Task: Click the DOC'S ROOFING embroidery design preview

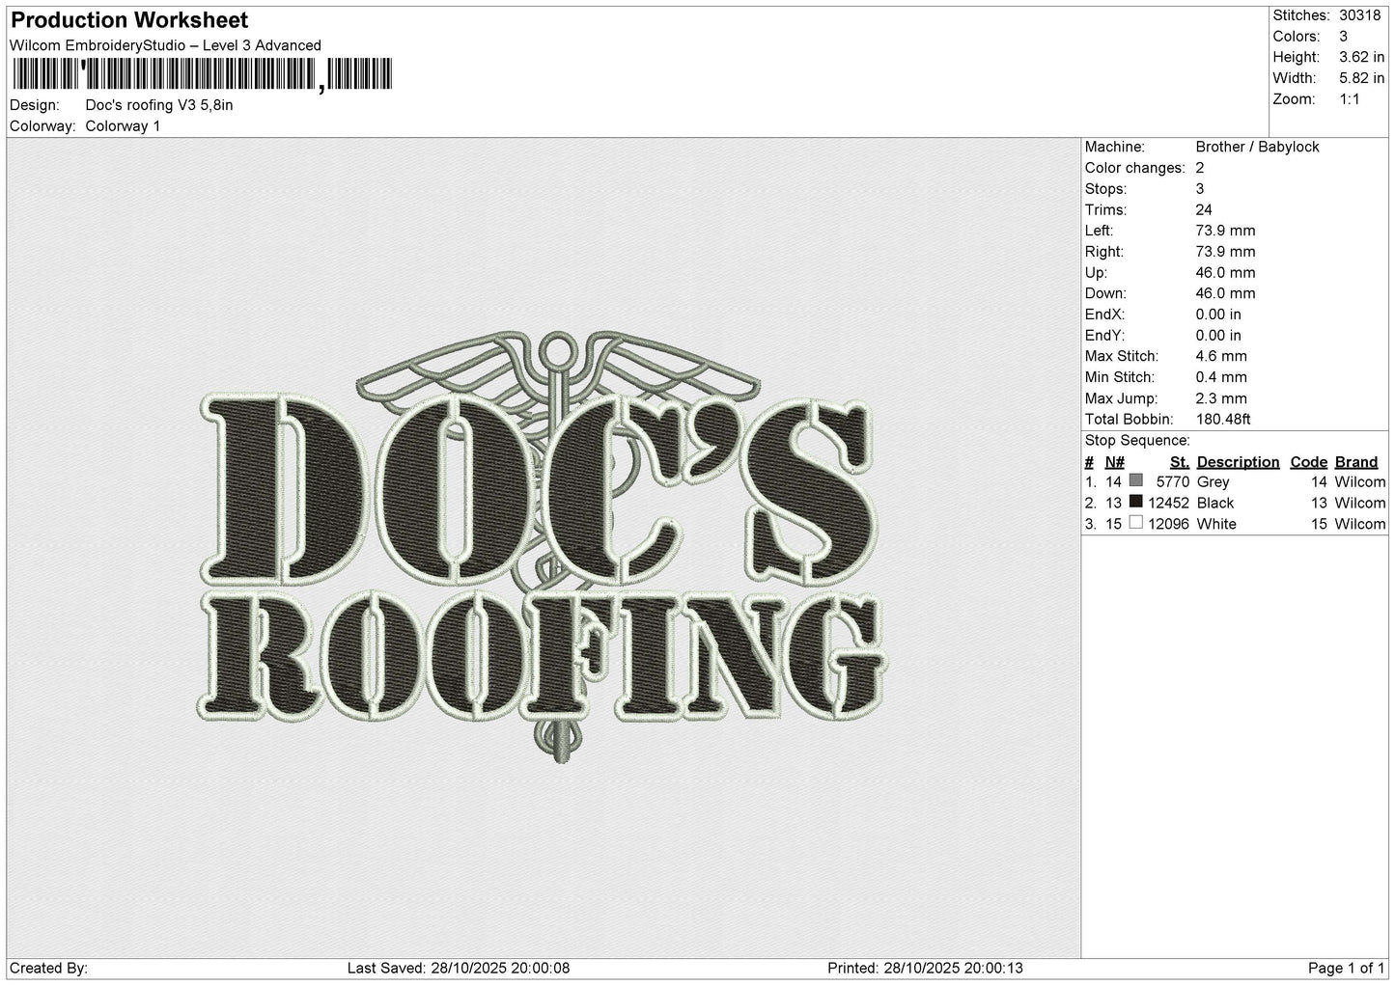Action: [543, 549]
